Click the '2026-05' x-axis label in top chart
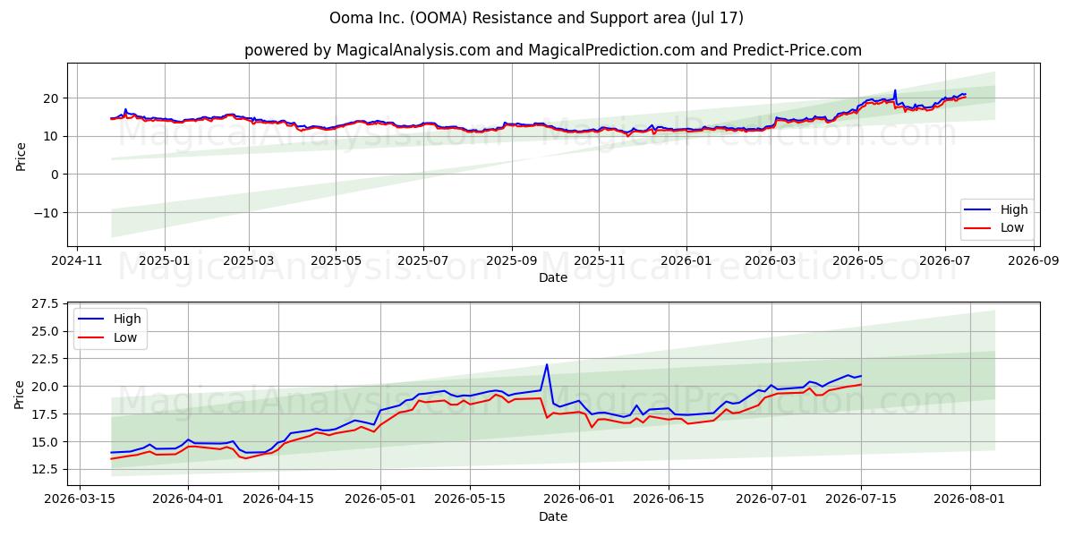The image size is (1074, 537). (858, 261)
